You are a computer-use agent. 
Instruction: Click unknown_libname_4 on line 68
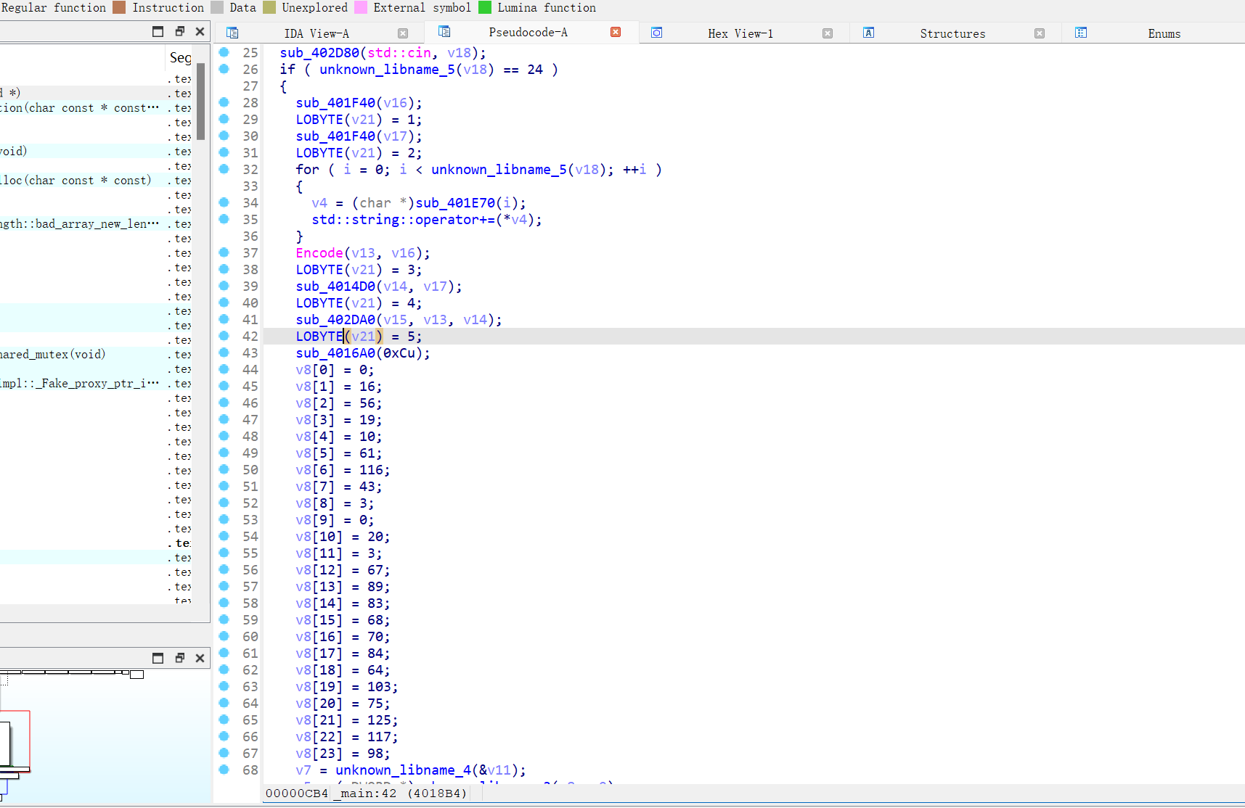(403, 770)
